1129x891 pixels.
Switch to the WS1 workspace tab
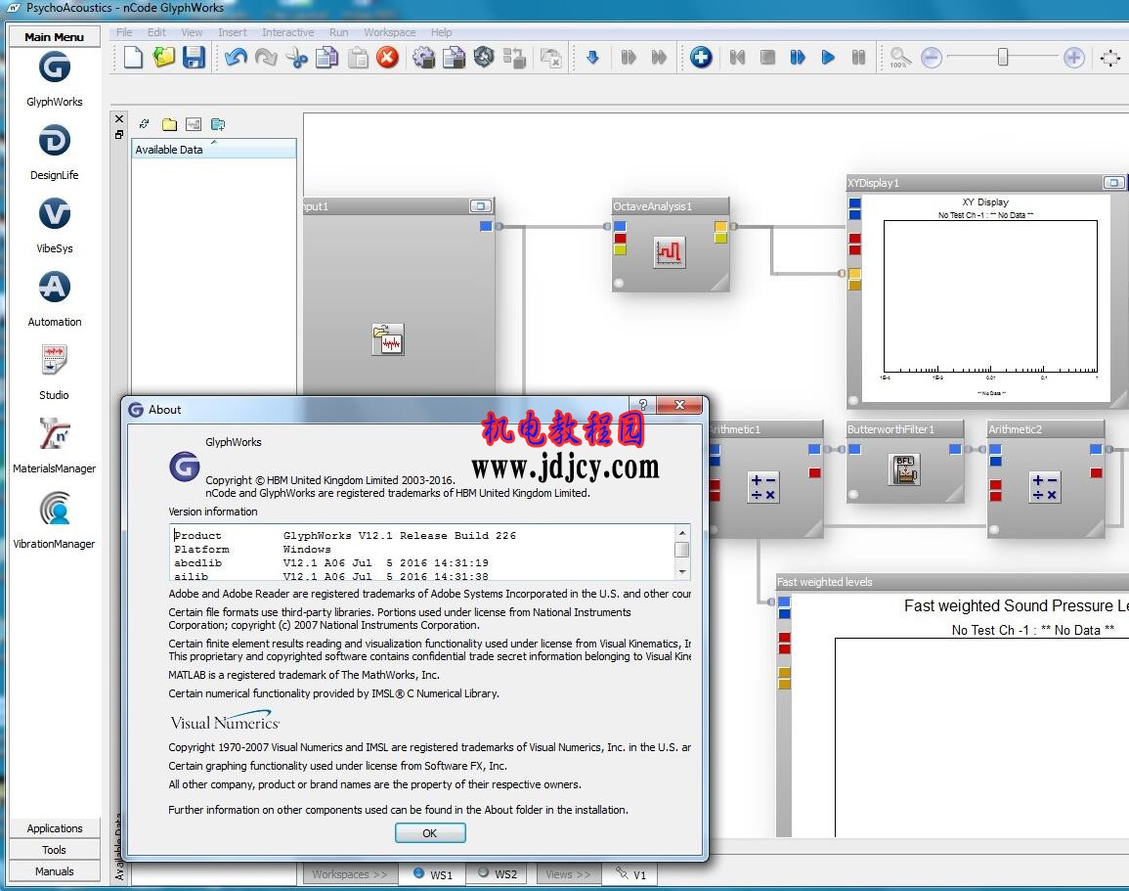[x=433, y=874]
